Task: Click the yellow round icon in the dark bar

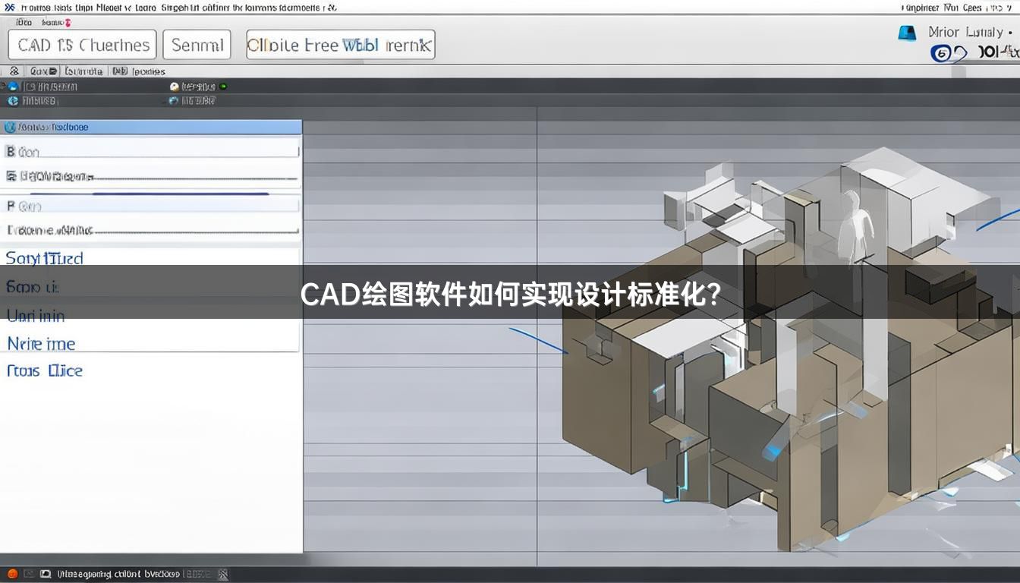Action: 175,87
